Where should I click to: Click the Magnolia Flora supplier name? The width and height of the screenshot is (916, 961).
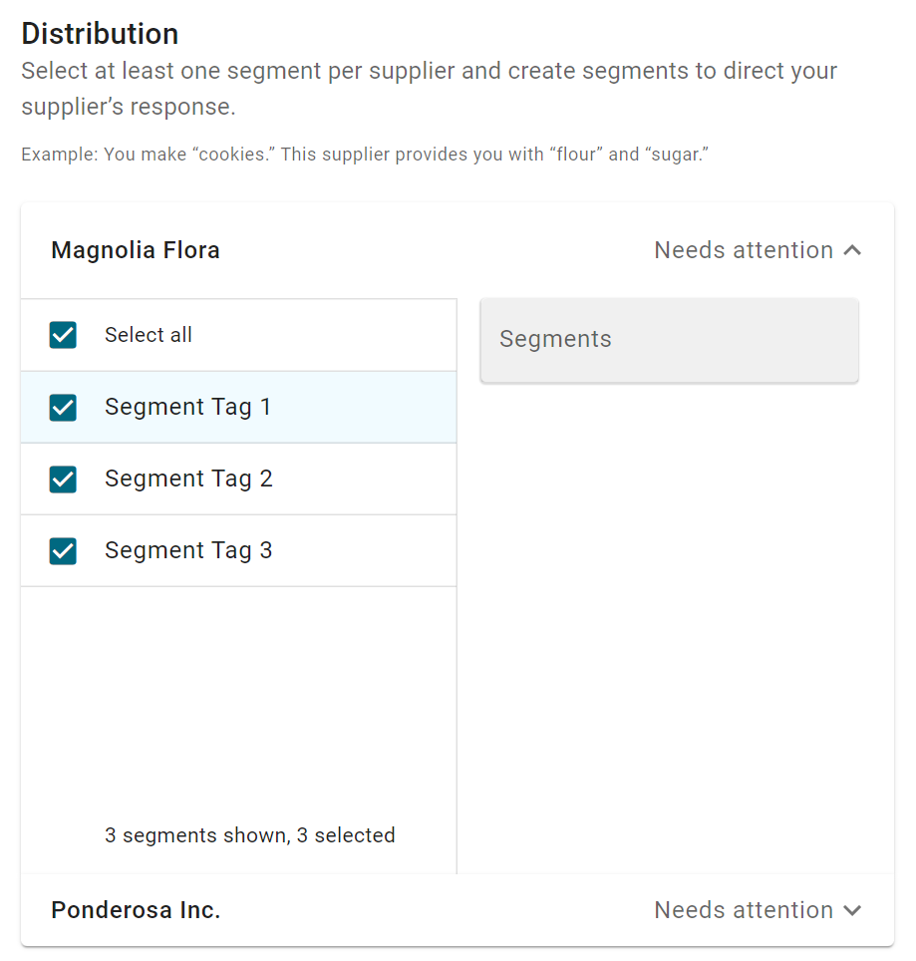point(136,250)
